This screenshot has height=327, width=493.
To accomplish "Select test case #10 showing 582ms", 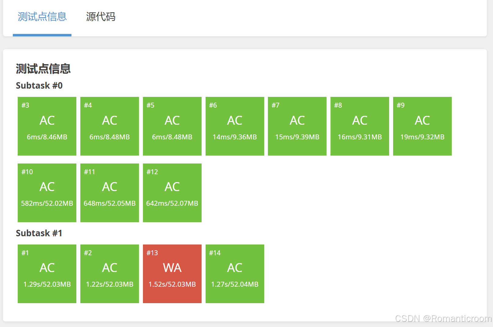I will tap(47, 193).
